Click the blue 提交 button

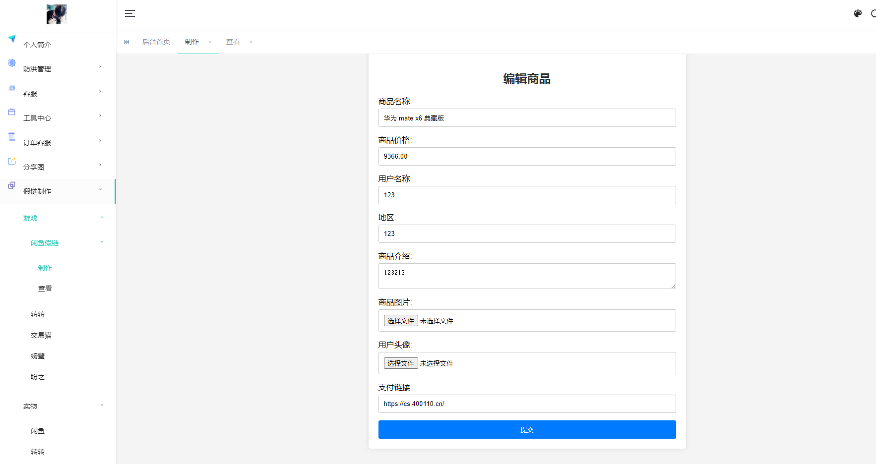click(527, 430)
